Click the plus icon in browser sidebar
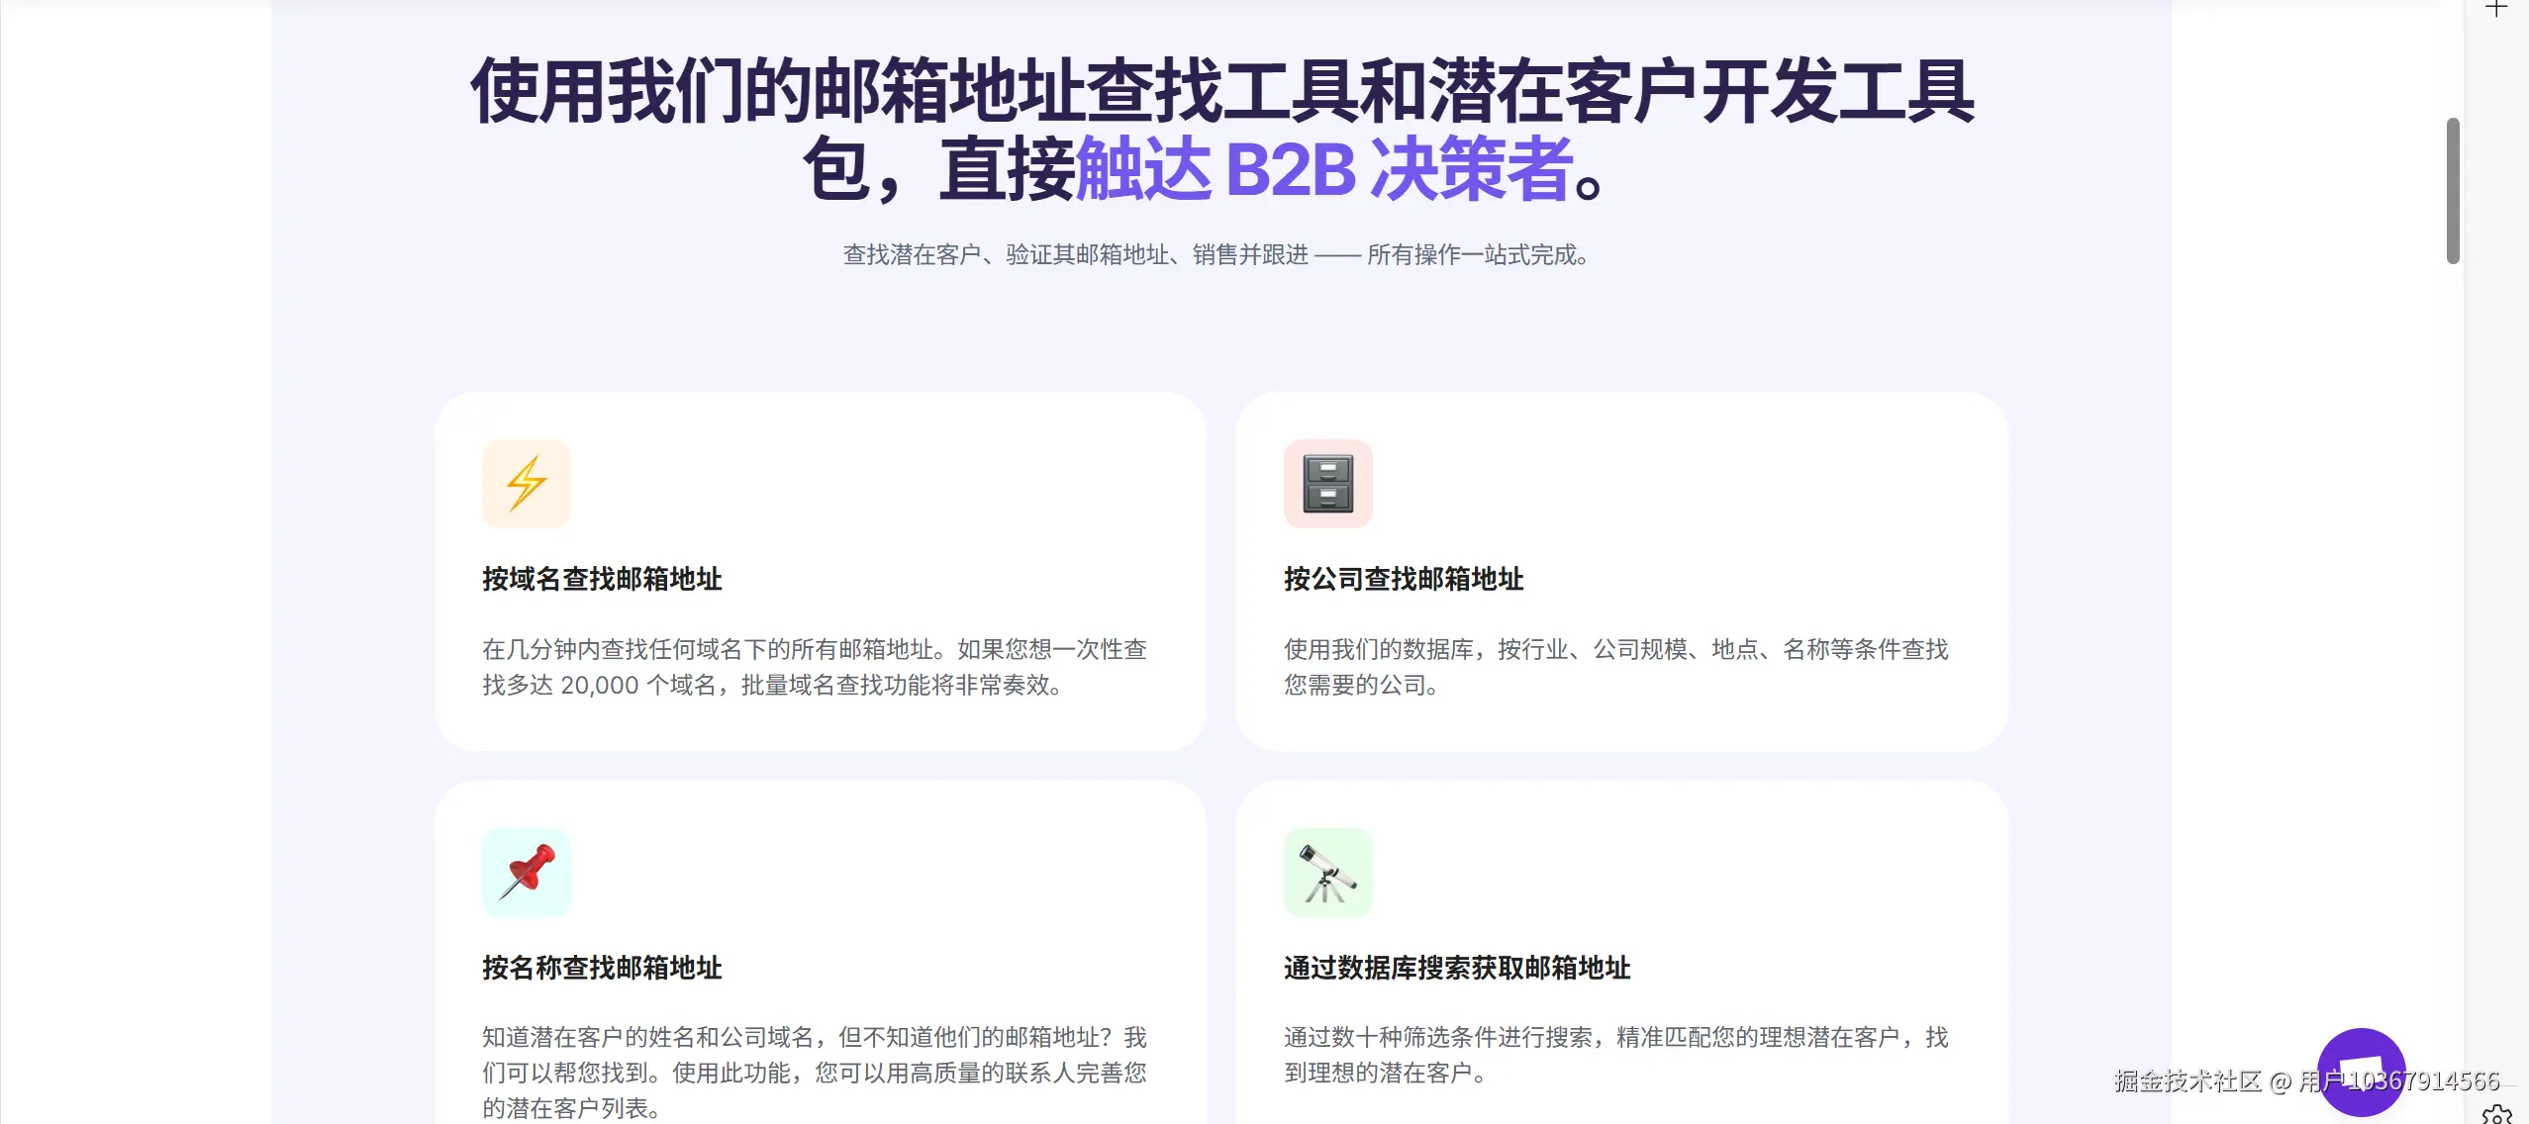 (x=2496, y=8)
